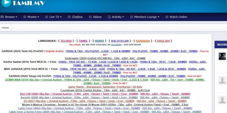Open the TELEGRAM group link
The image size is (227, 113).
pos(116,45)
